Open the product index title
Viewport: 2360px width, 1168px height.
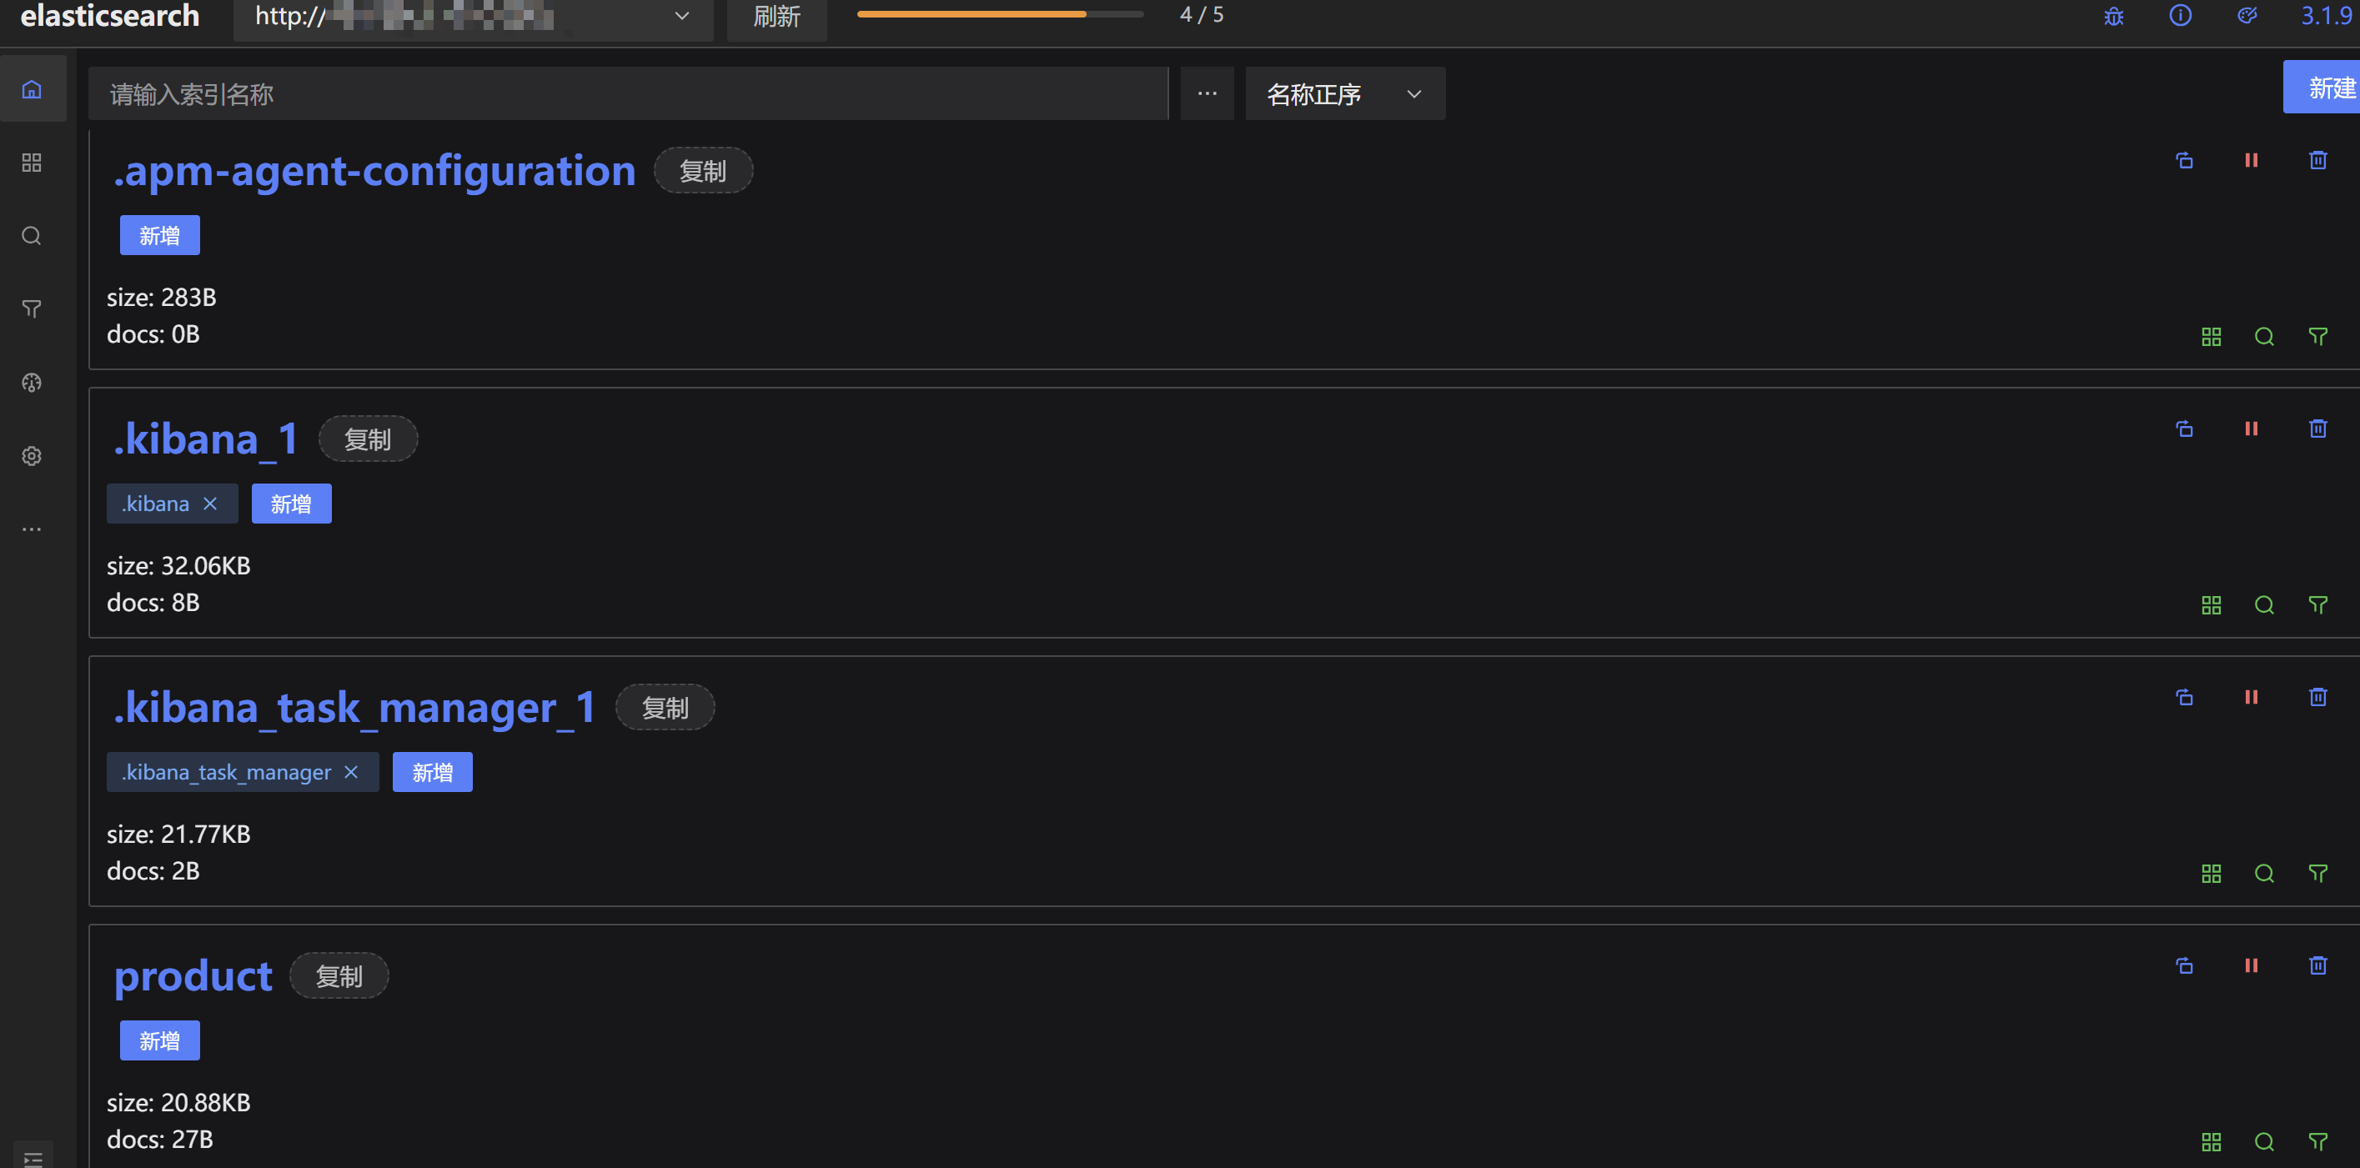click(x=193, y=976)
